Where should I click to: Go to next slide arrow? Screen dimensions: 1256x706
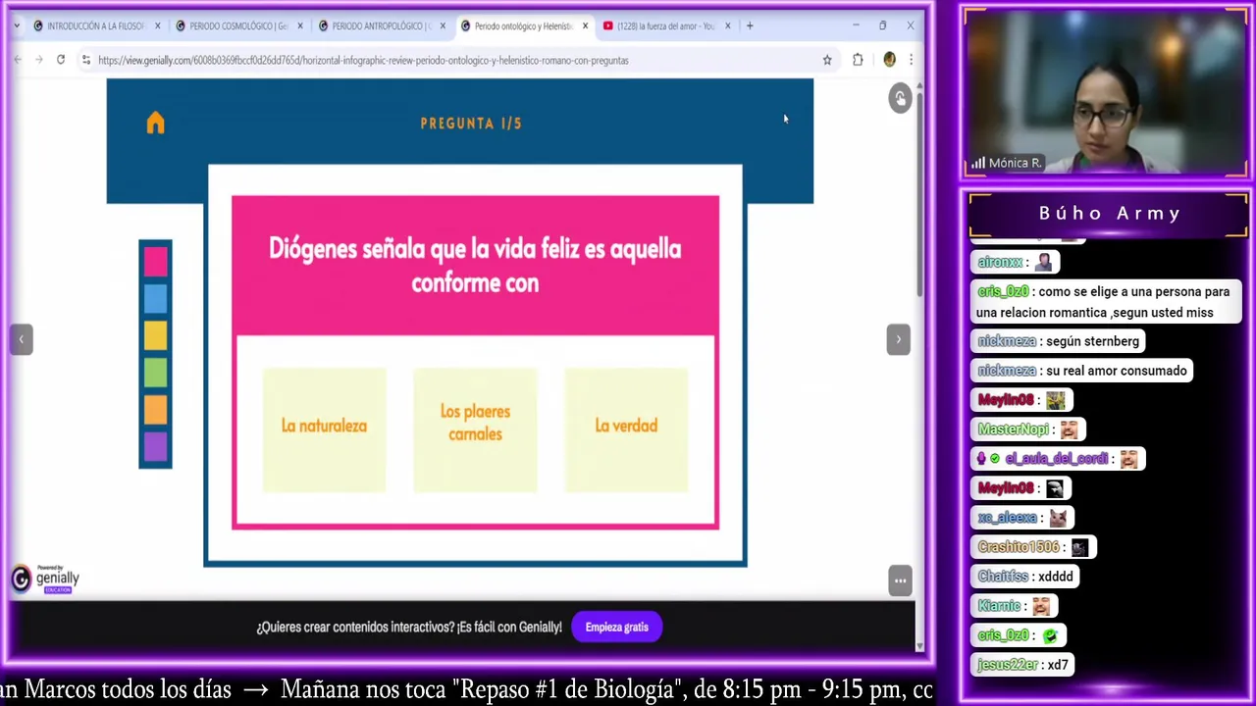898,339
